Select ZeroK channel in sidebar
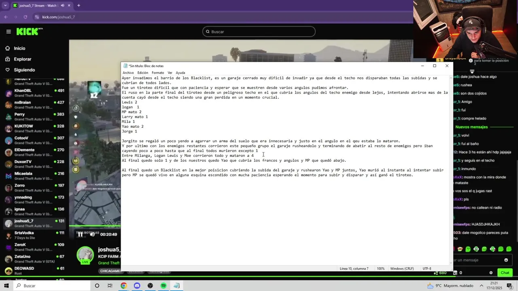Image resolution: width=518 pixels, height=291 pixels. coord(34,247)
